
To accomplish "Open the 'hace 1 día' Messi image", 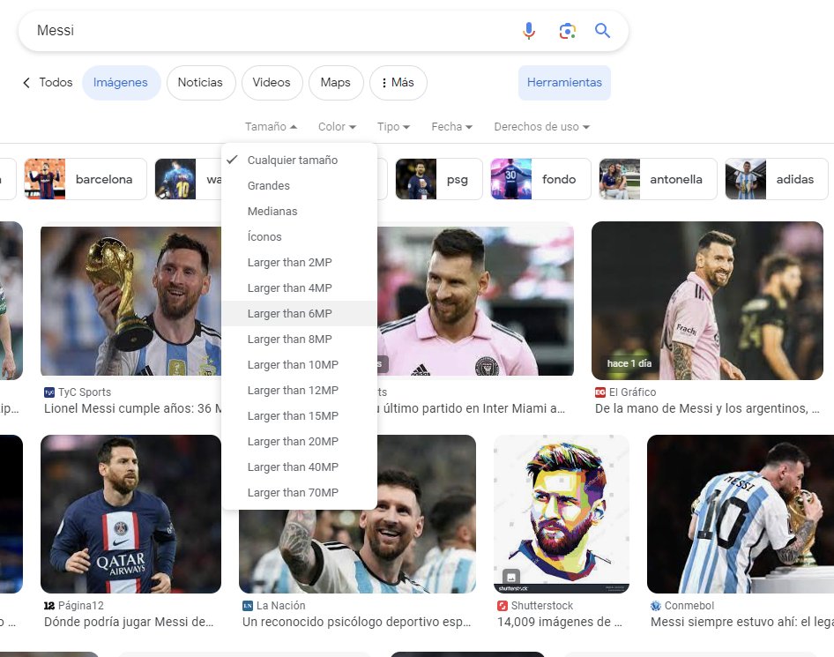I will click(x=707, y=301).
